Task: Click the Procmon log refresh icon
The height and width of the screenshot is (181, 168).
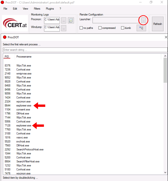Action: tap(71, 20)
